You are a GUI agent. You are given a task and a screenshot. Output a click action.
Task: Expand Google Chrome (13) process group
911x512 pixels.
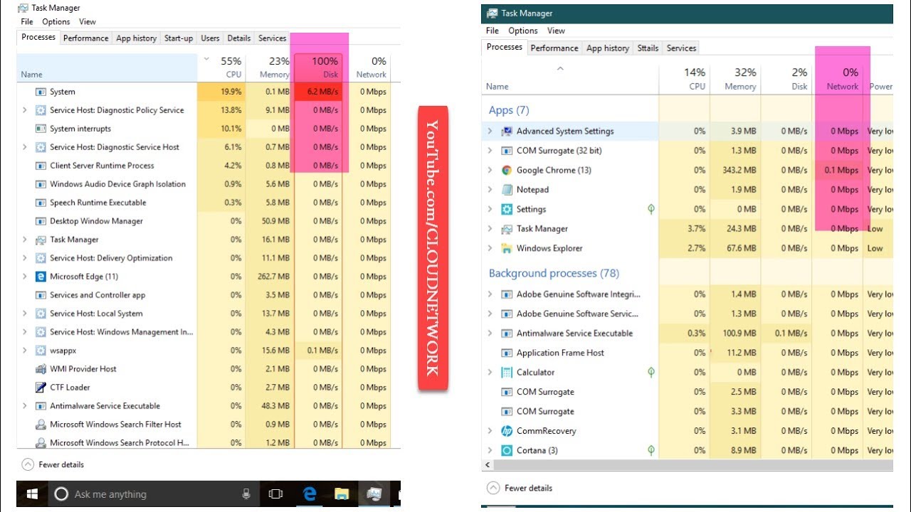coord(490,170)
